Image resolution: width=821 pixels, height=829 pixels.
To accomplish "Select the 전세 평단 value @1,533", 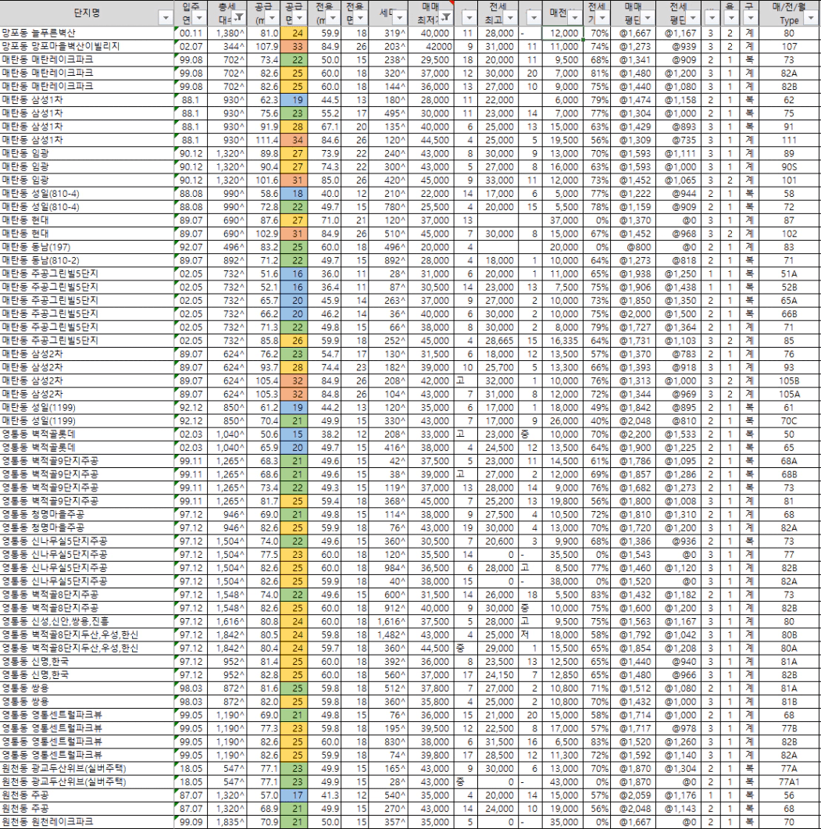I will click(679, 434).
